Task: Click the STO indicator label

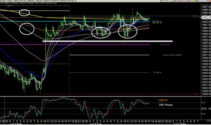Action: (204, 108)
